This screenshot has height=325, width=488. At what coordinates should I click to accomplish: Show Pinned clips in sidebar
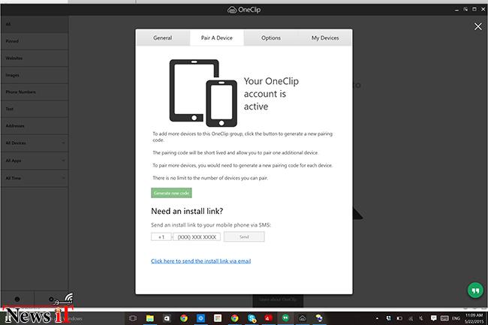[x=35, y=41]
